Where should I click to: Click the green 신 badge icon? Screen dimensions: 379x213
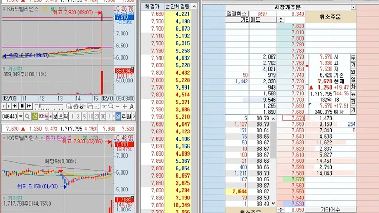tap(35, 117)
